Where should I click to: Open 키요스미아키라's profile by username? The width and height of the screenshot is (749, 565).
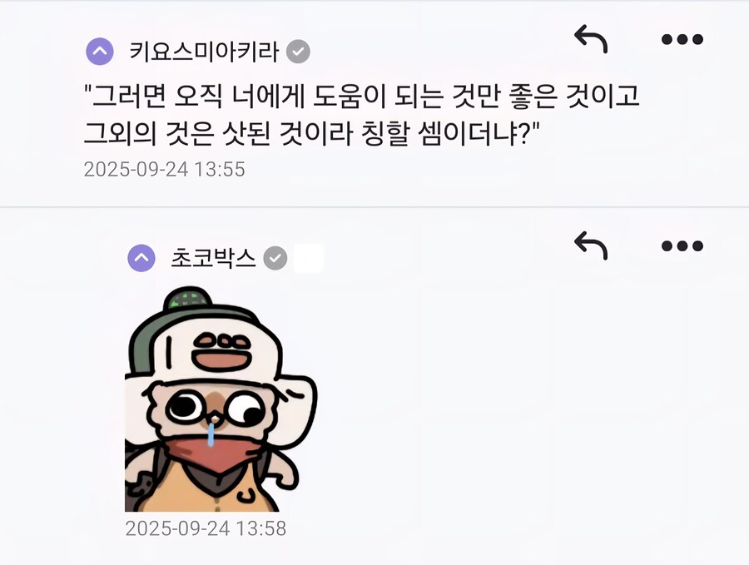coord(204,51)
